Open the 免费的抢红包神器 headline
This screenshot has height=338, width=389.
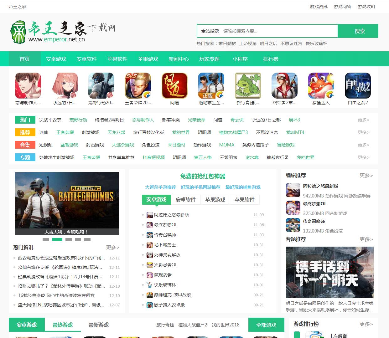point(203,176)
